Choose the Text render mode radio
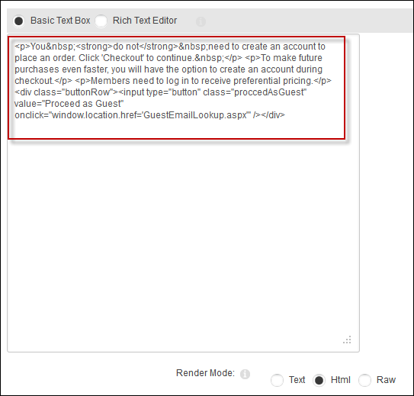414x396 pixels. click(x=277, y=380)
